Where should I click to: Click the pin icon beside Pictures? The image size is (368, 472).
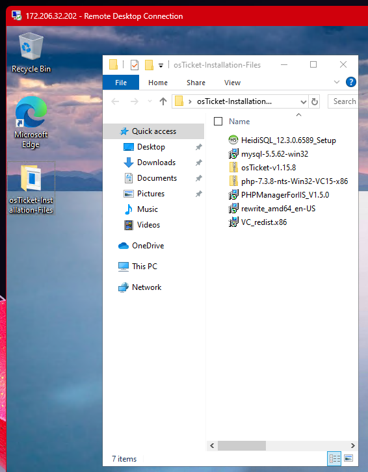(x=199, y=194)
